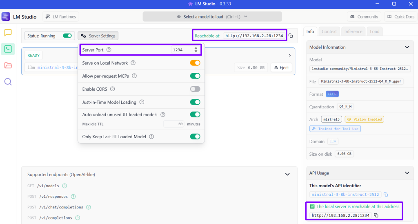The height and width of the screenshot is (224, 418).
Task: Collapse the Supported endpoints section
Action: tap(287, 175)
